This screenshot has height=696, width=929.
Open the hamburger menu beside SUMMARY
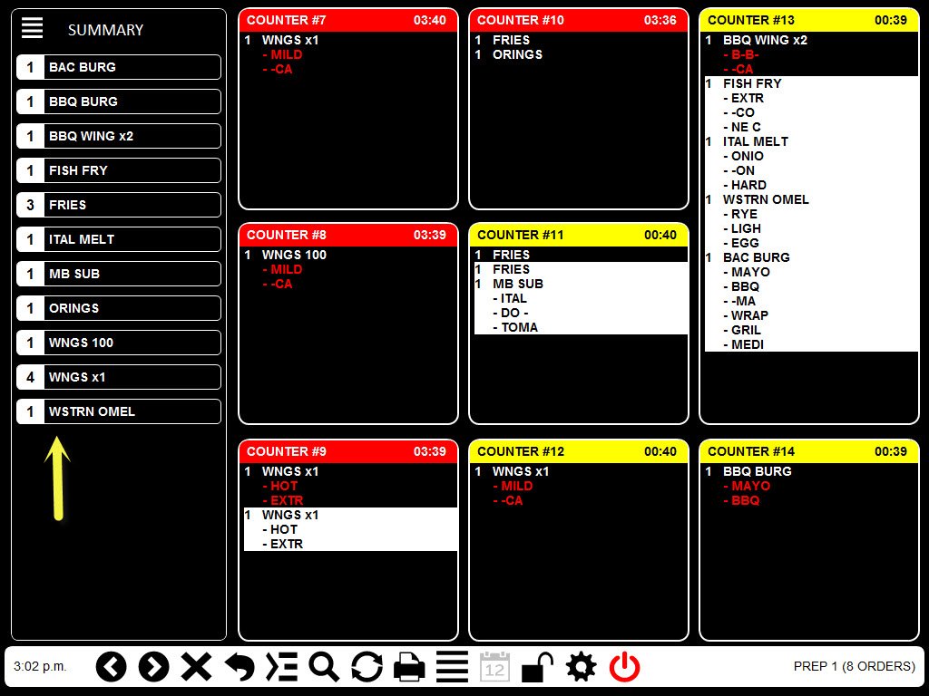click(x=33, y=28)
